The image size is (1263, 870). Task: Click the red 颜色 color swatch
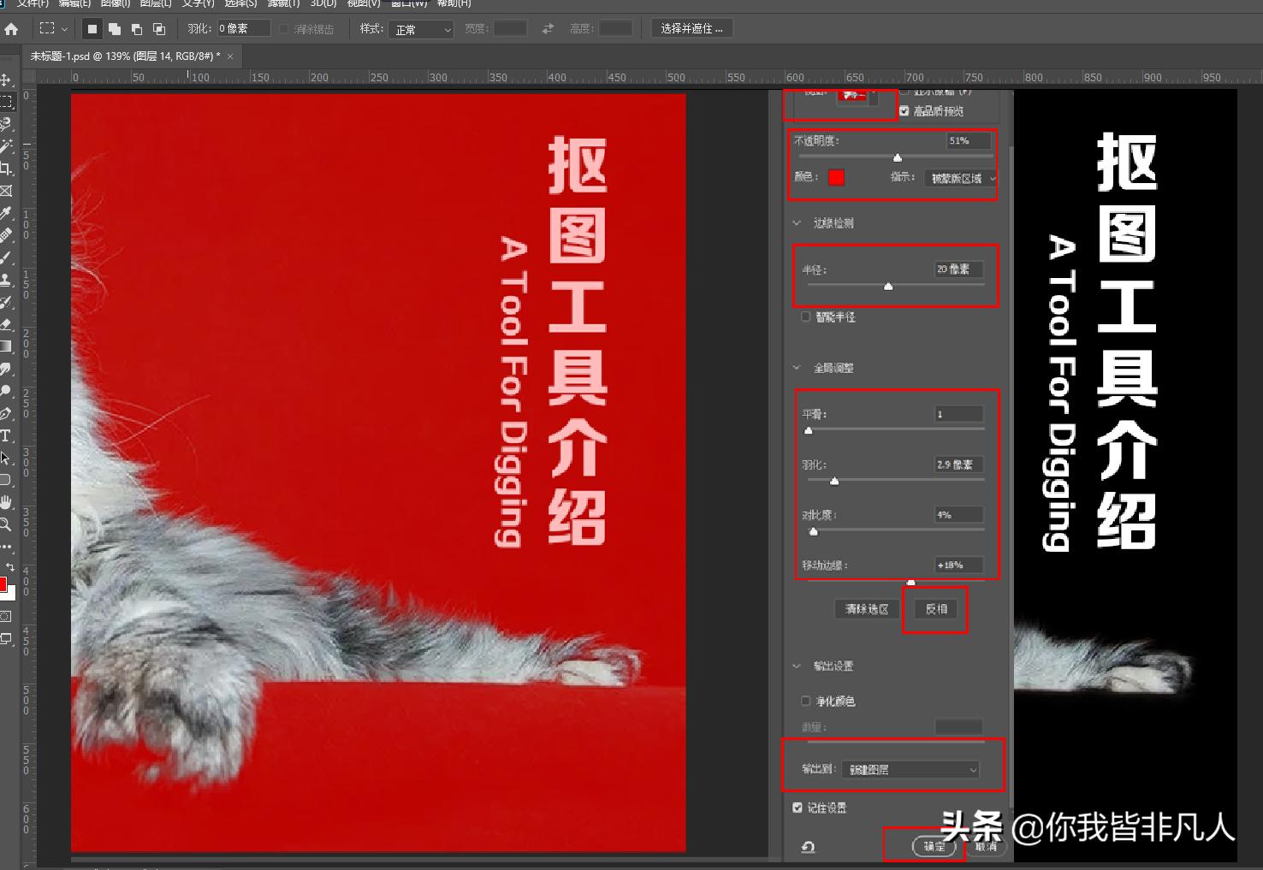[x=836, y=178]
